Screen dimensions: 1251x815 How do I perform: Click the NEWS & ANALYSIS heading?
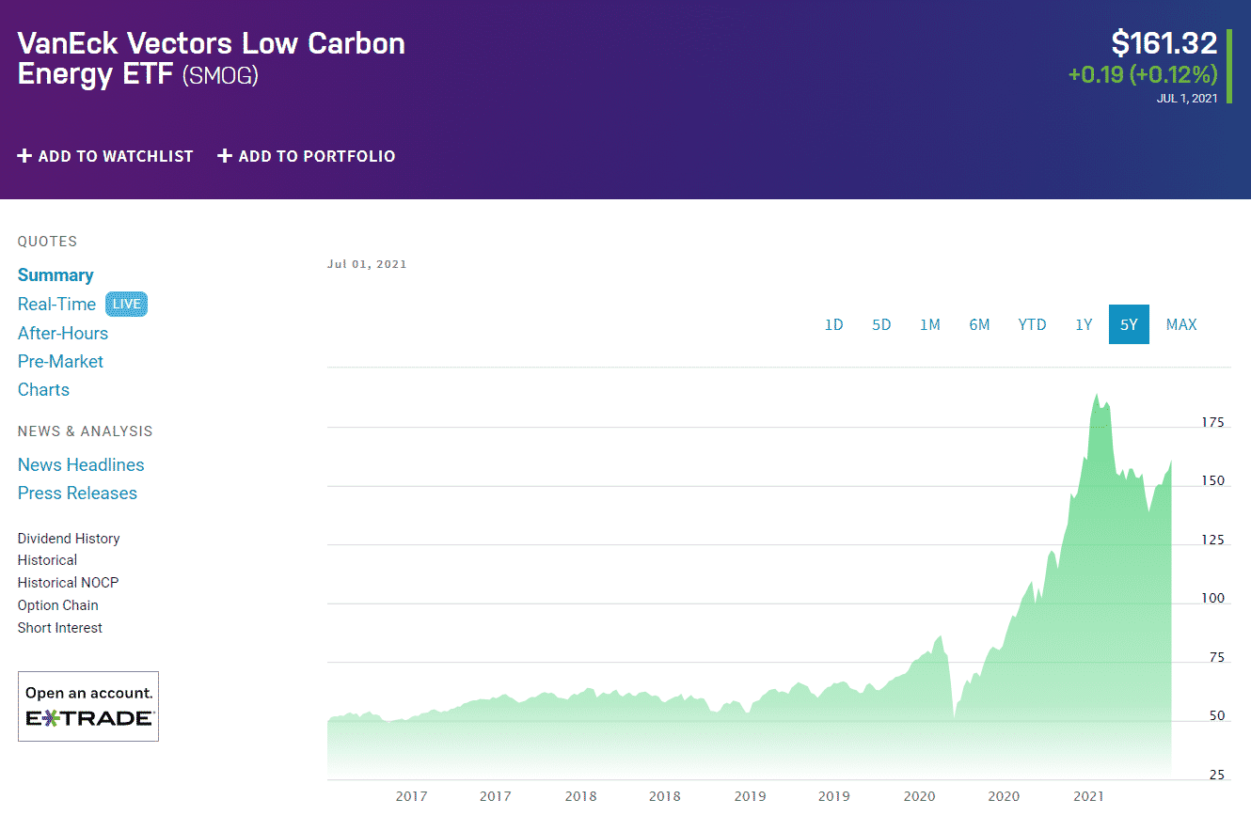pyautogui.click(x=85, y=431)
